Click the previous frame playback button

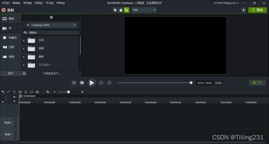click(x=74, y=83)
